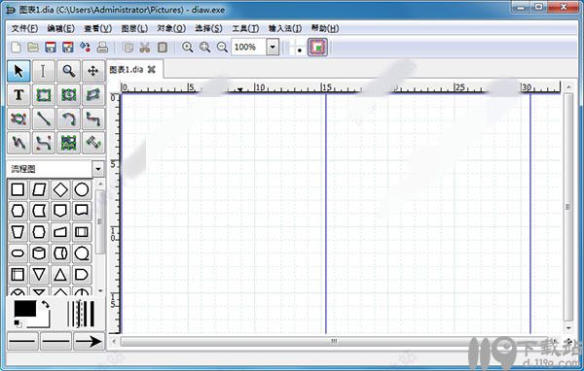
Task: Pick the flowchart Document shape
Action: (82, 211)
